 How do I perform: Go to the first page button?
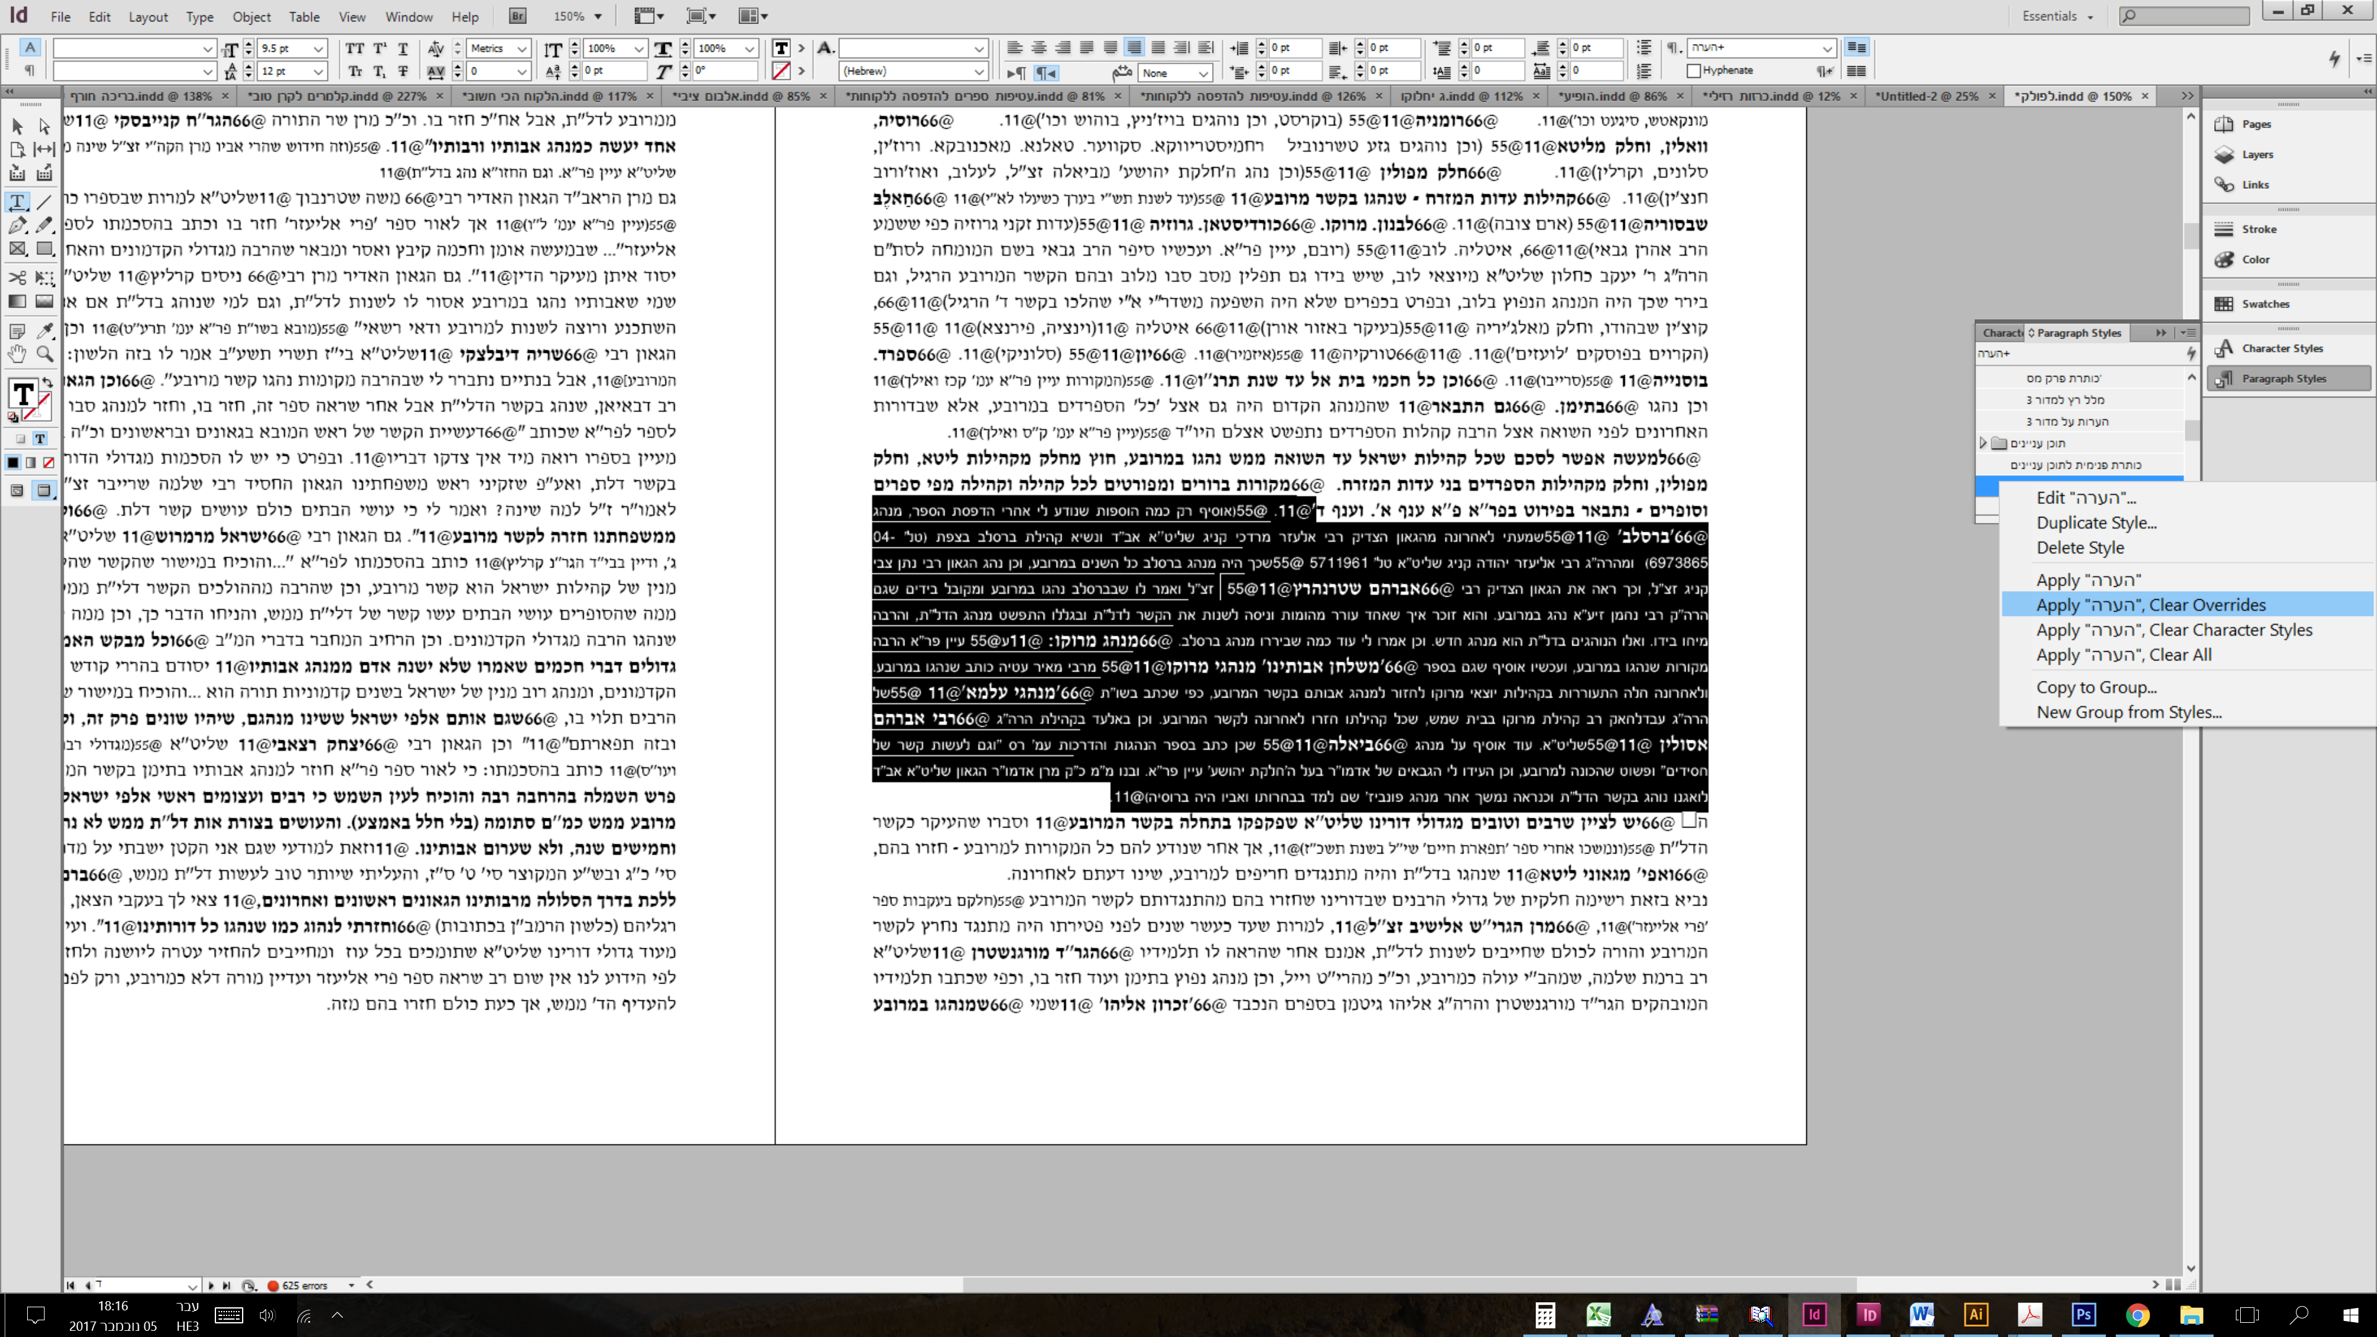[x=70, y=1284]
